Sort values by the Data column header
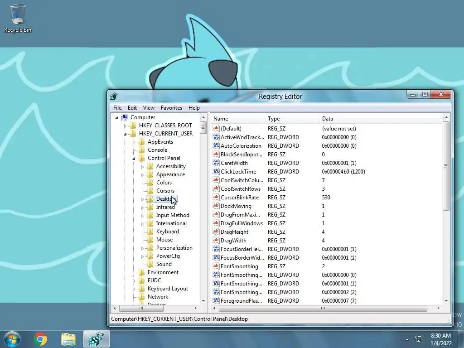The height and width of the screenshot is (348, 464). pyautogui.click(x=381, y=119)
